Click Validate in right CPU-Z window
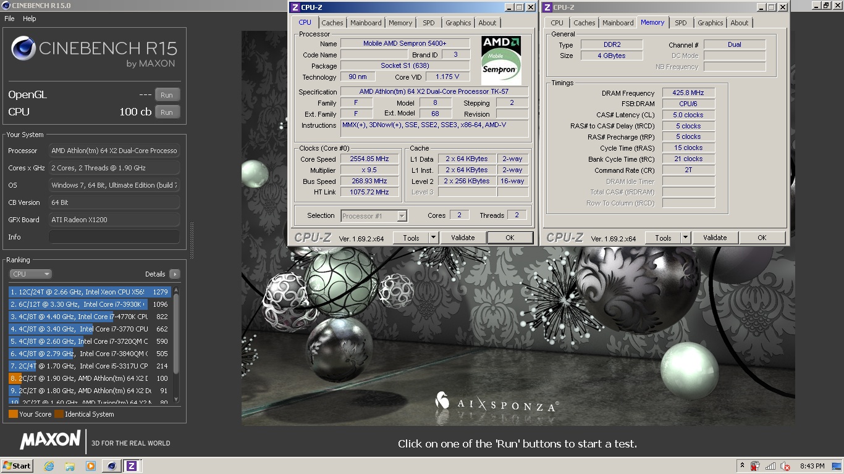Screen dimensions: 844x474 coord(715,238)
